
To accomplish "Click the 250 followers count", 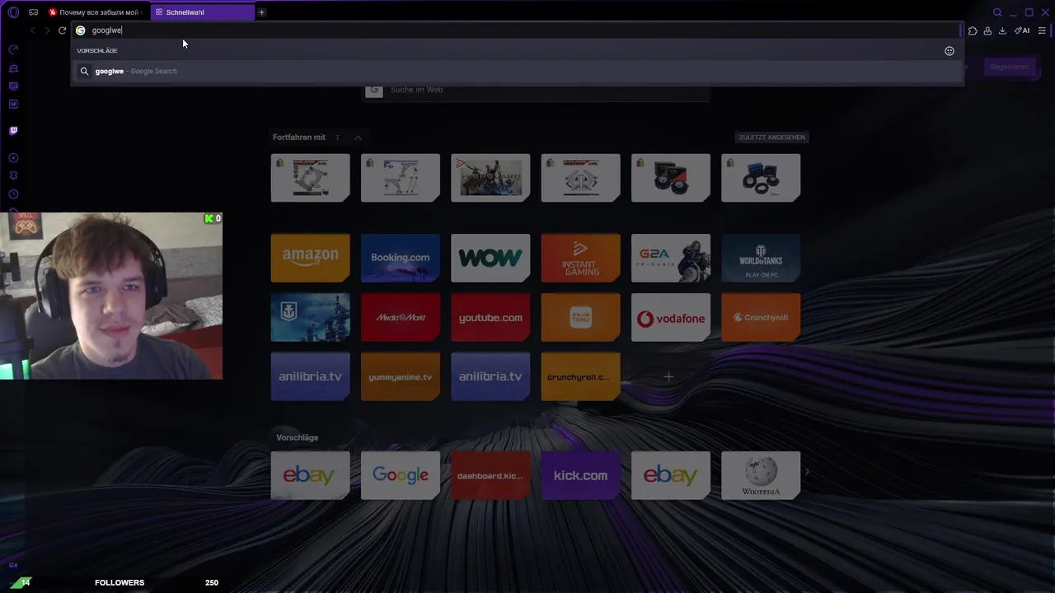I will (212, 582).
